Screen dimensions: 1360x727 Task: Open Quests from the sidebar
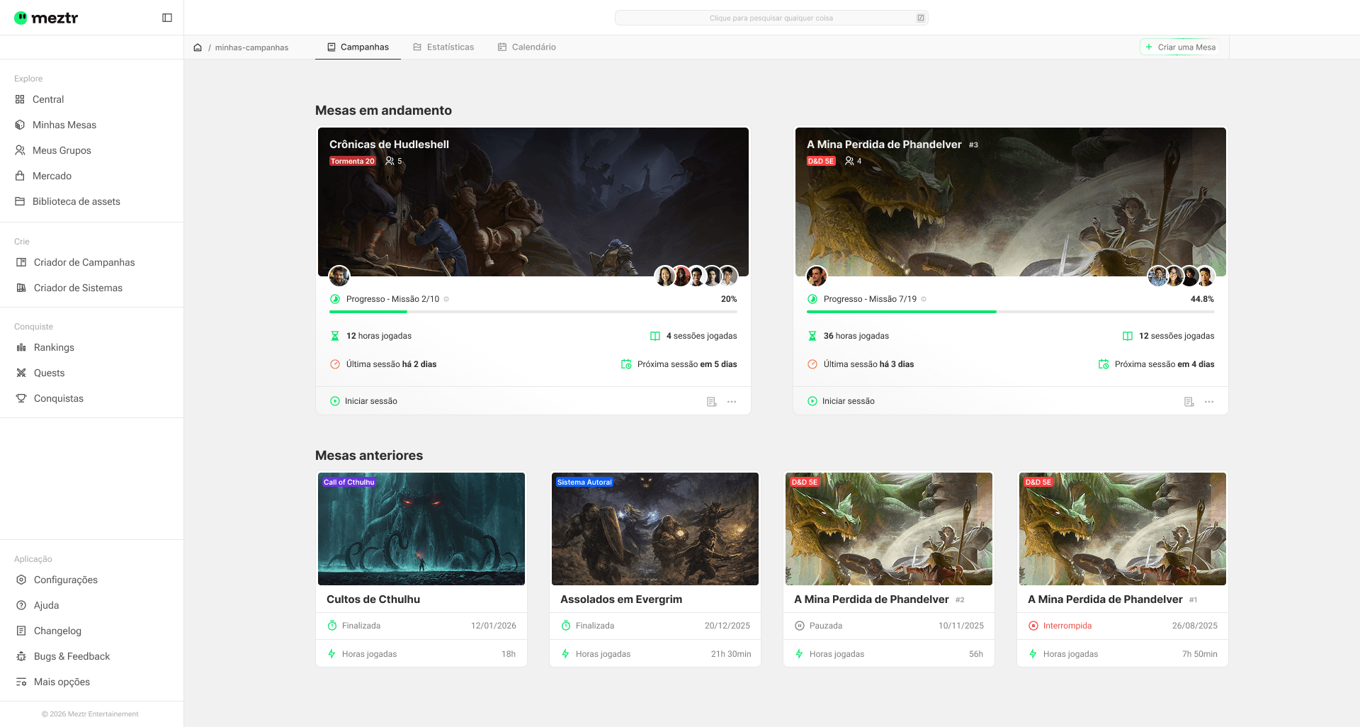(49, 373)
